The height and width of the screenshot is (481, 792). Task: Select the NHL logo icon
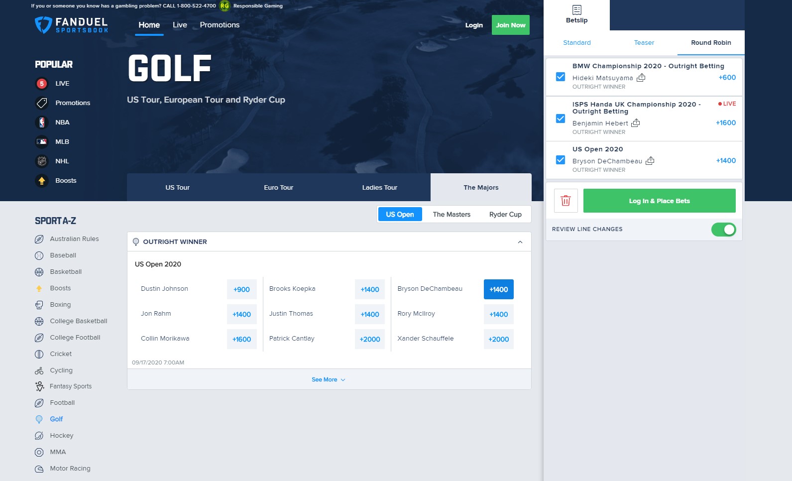point(42,161)
